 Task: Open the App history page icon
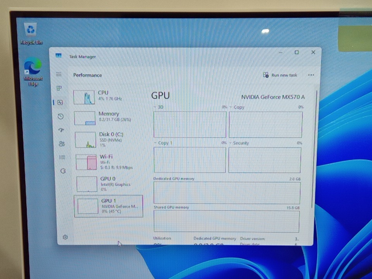60,116
